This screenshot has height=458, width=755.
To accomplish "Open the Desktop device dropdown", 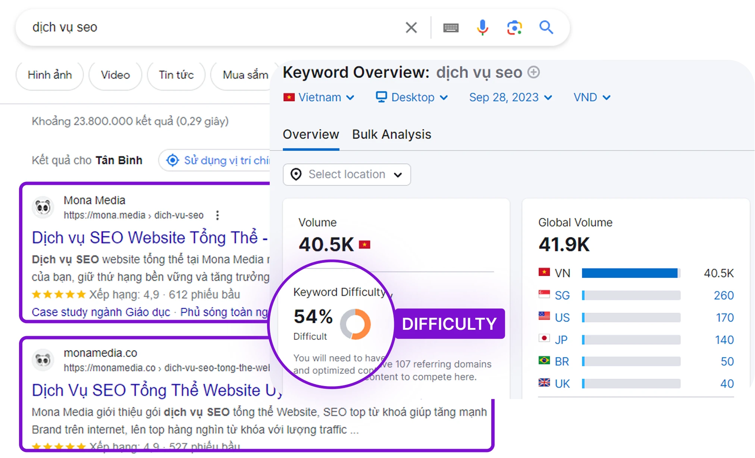I will click(412, 97).
